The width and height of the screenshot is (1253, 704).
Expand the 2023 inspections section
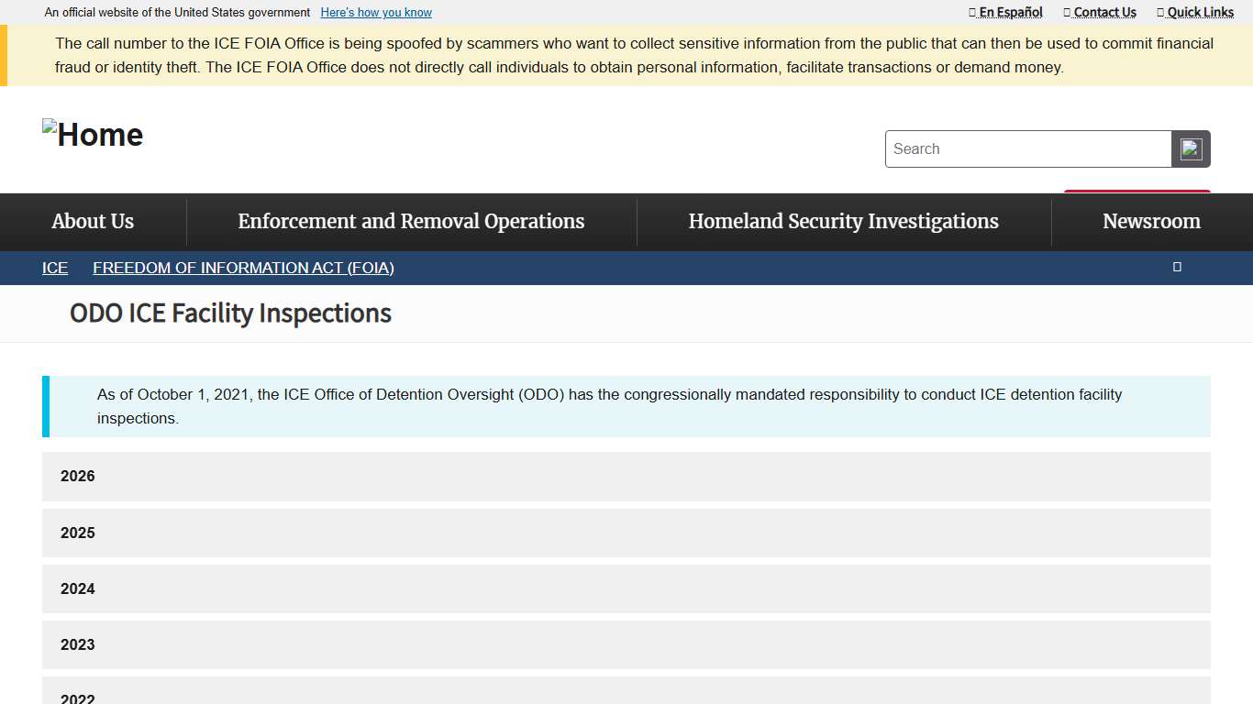(626, 644)
